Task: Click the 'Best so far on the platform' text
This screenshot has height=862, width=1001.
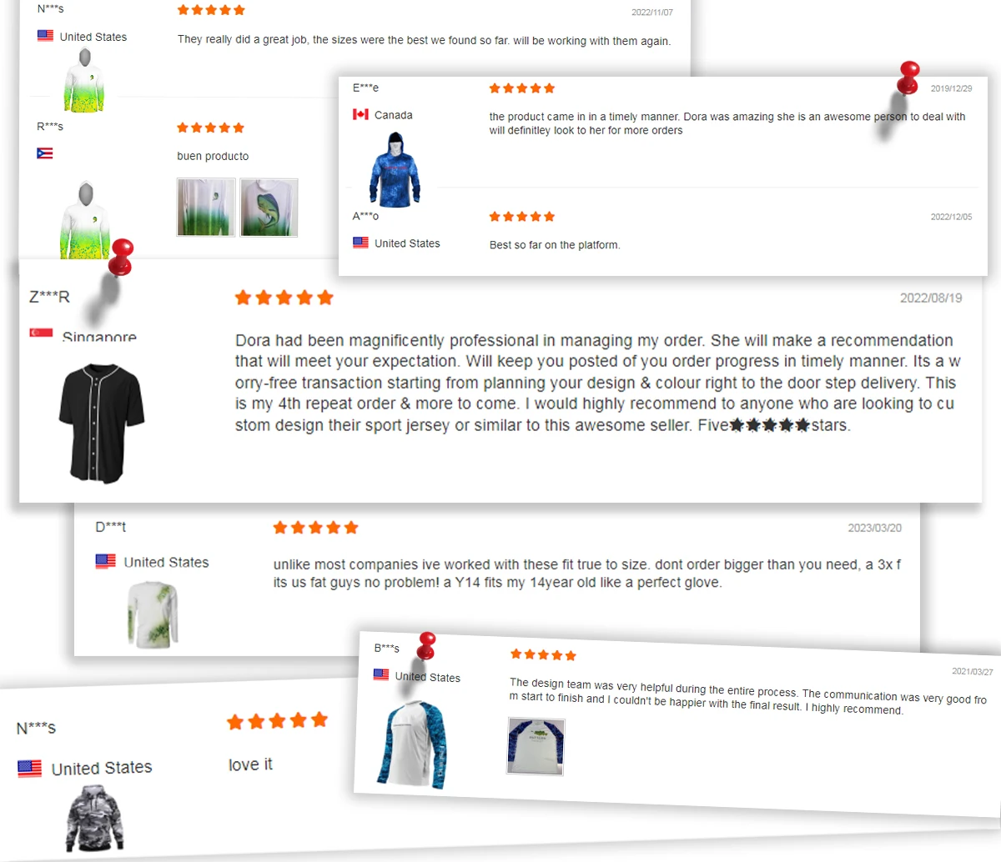Action: coord(555,245)
